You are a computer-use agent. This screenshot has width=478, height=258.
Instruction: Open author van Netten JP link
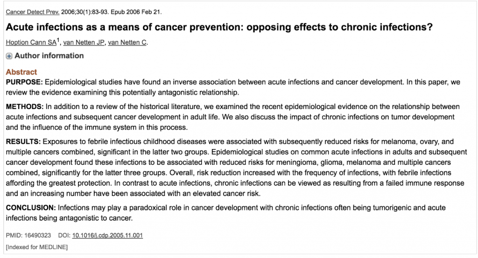(84, 42)
